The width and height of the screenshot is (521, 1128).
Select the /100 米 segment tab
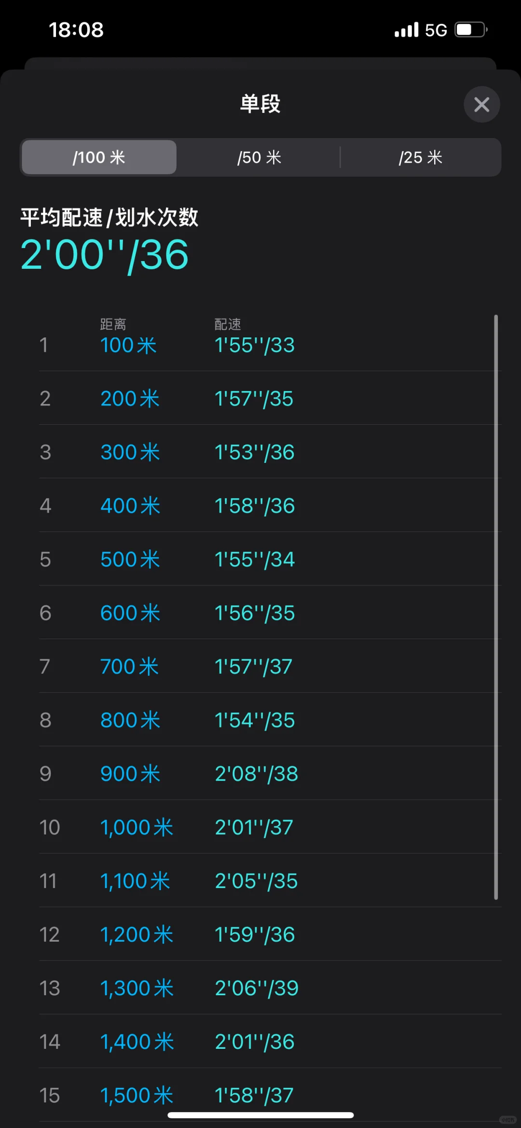(x=99, y=157)
